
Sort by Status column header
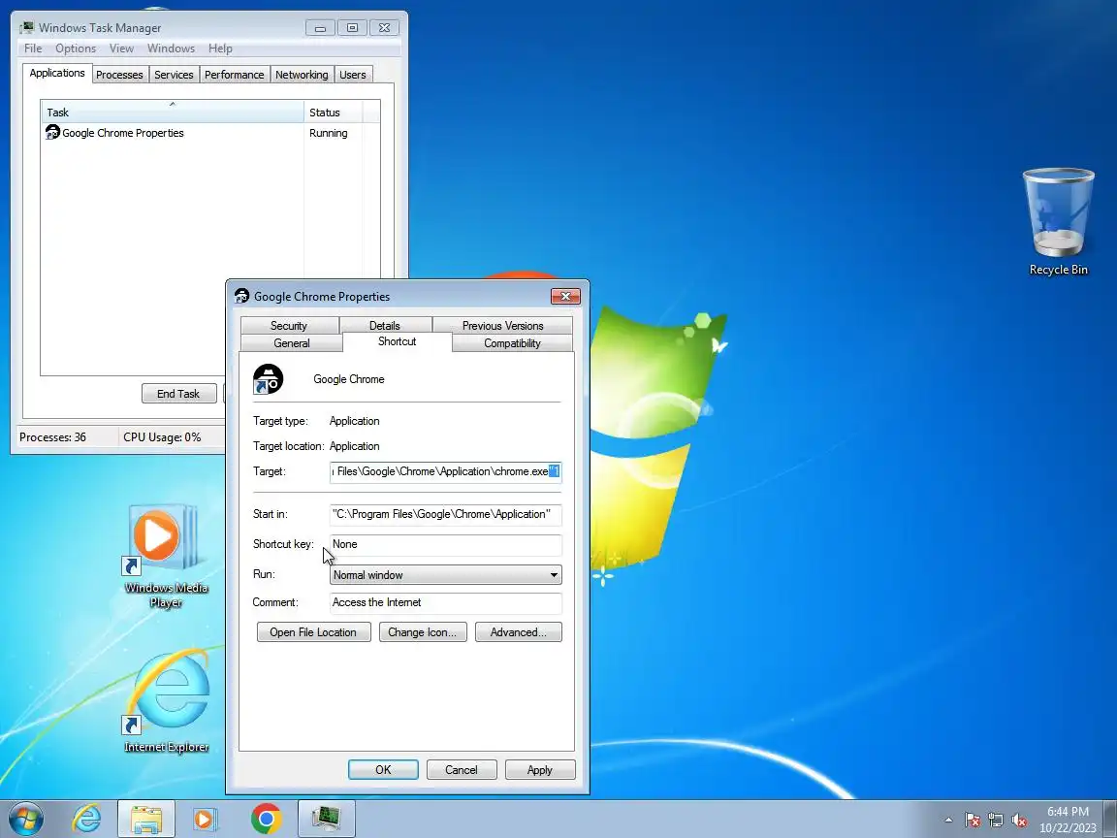333,112
